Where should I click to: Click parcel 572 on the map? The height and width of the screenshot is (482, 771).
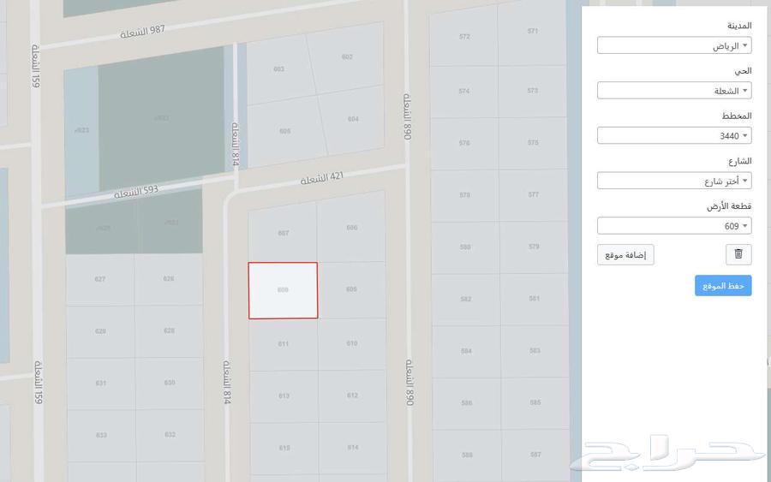464,37
